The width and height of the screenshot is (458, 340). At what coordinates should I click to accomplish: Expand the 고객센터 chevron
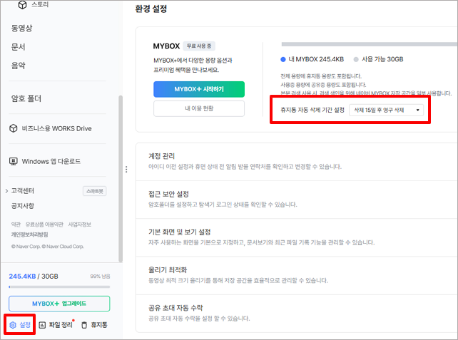(x=6, y=191)
